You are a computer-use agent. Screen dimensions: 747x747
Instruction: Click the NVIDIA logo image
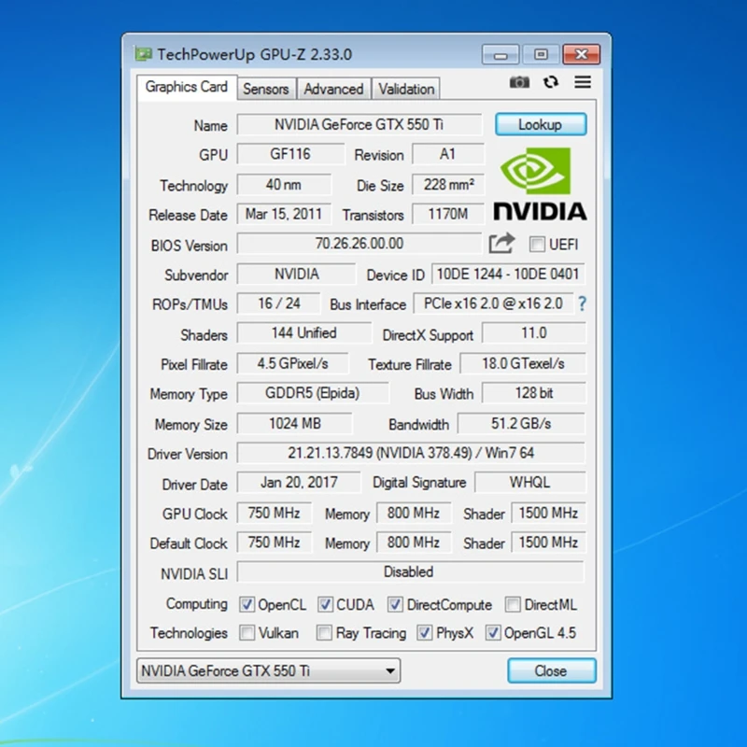540,183
